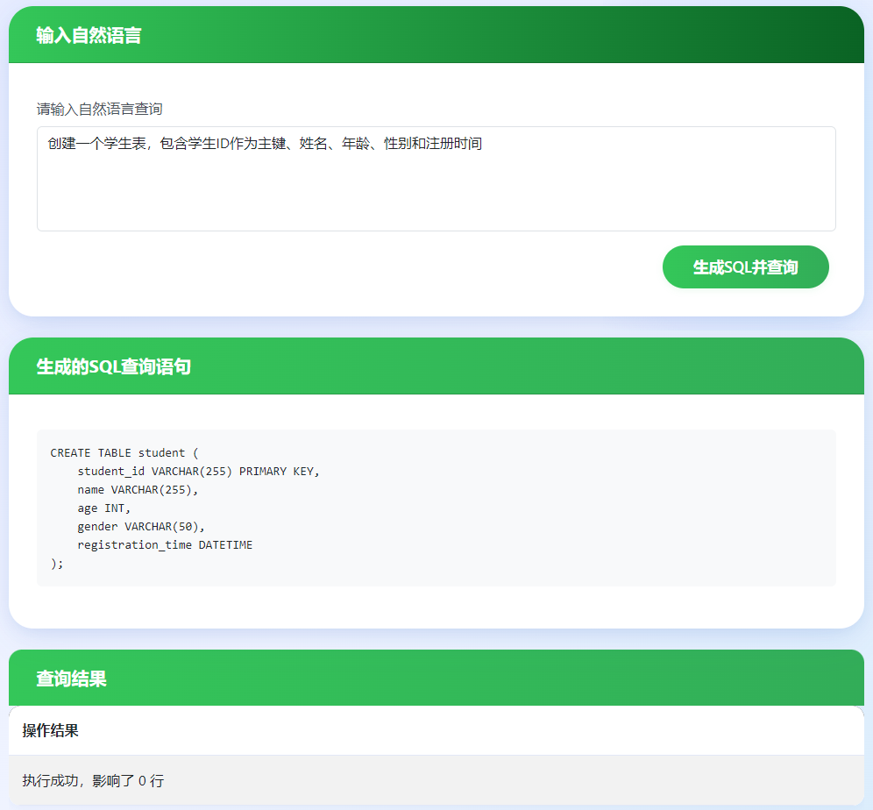Click the registration_time DATETIME code line
This screenshot has height=810, width=873.
click(x=165, y=545)
